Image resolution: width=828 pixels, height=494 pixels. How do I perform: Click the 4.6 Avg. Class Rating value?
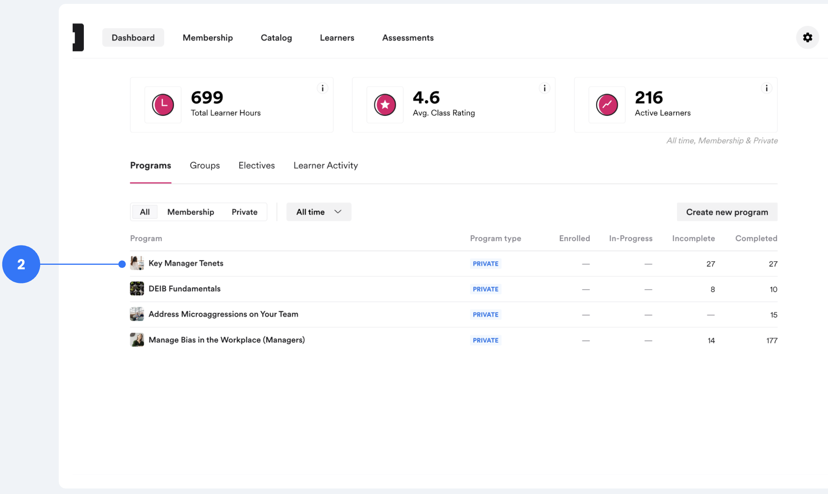(426, 97)
